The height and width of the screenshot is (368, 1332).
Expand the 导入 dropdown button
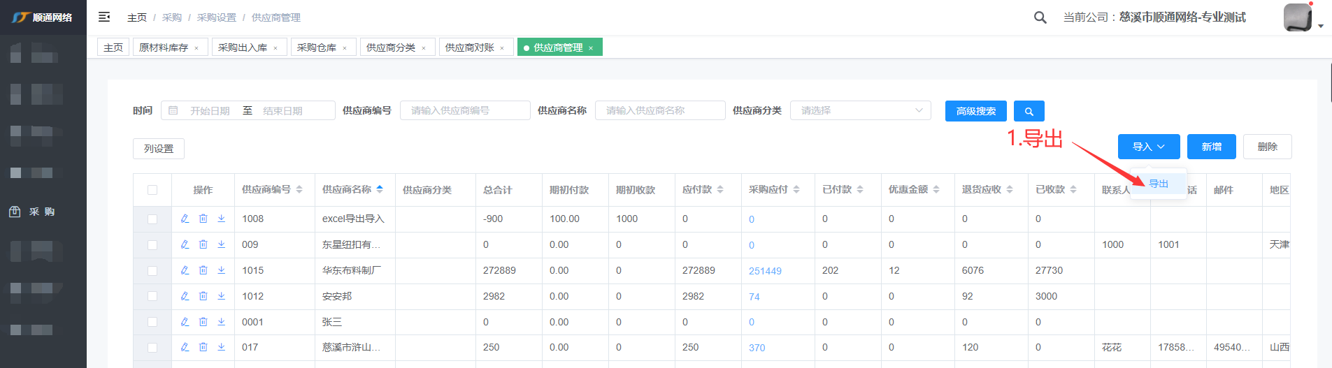tap(1148, 147)
